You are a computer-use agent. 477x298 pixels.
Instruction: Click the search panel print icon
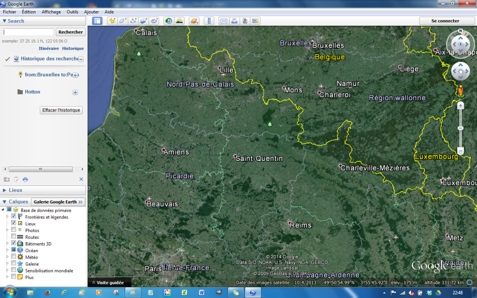coord(25,179)
